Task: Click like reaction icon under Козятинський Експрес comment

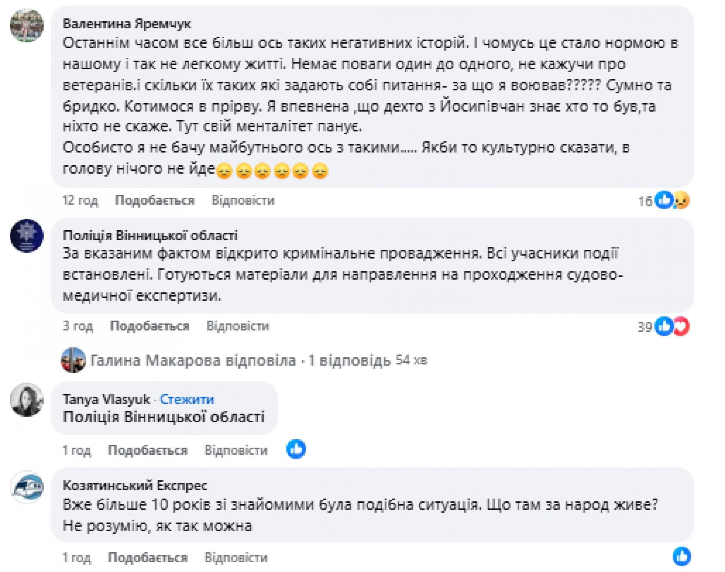Action: pos(682,556)
